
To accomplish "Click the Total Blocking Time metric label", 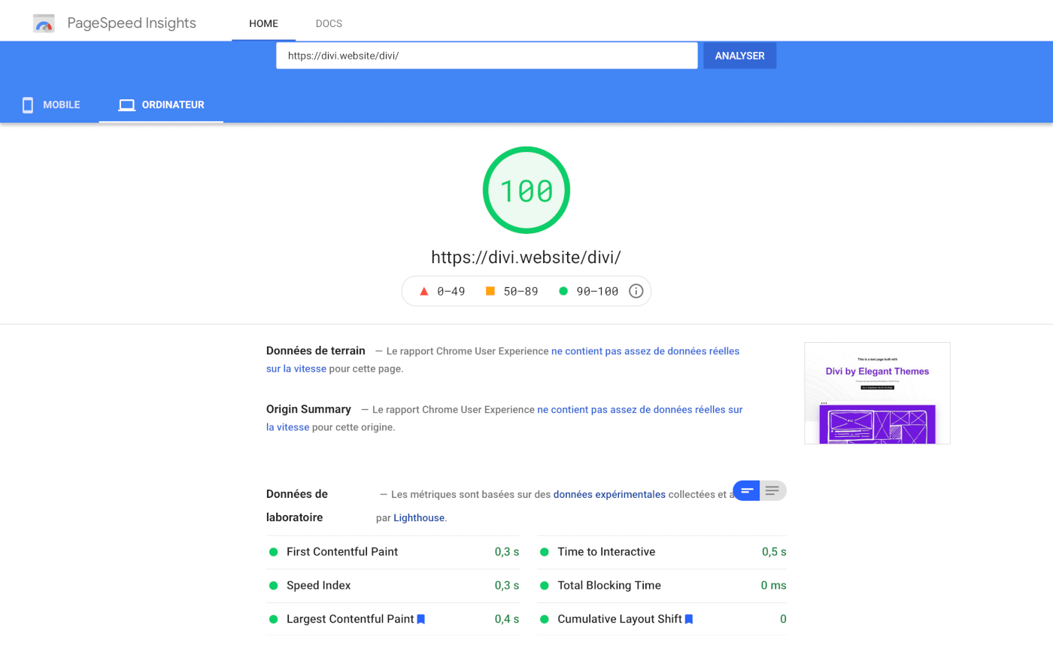I will 609,586.
